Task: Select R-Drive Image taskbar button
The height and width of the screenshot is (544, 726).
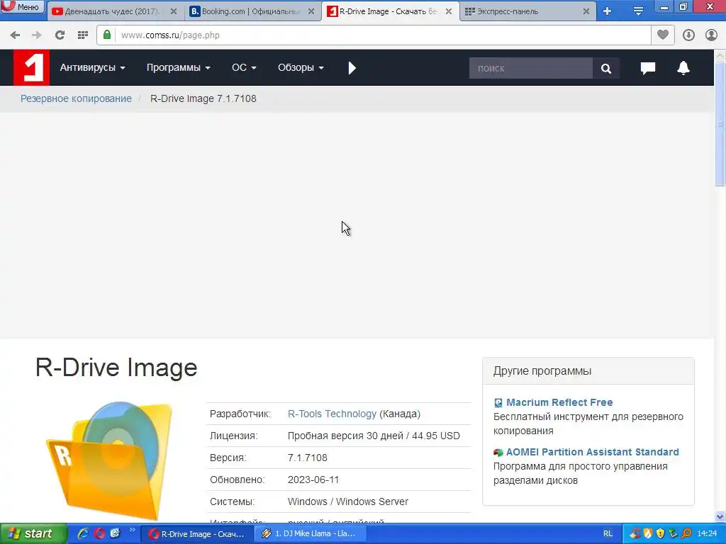Action: [196, 534]
